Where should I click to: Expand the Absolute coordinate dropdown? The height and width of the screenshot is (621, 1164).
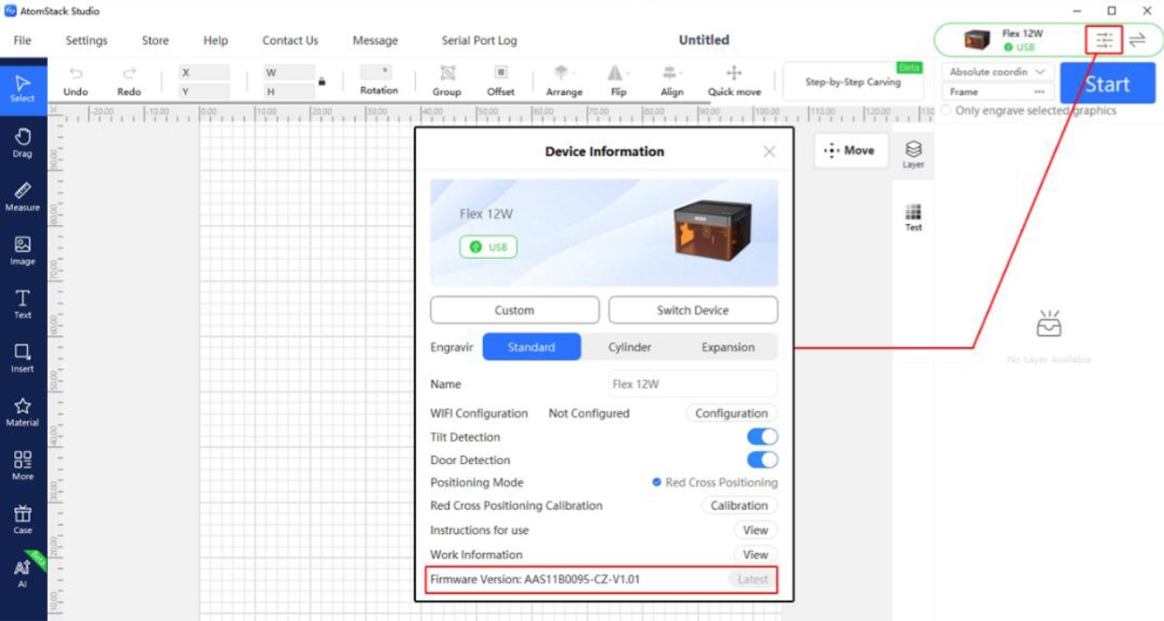(998, 72)
